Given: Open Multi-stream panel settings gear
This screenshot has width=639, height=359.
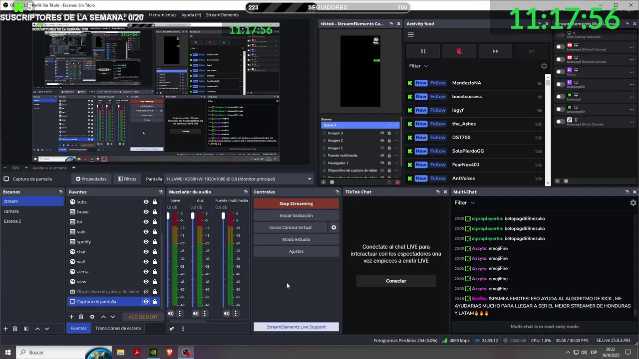Looking at the screenshot, I should pos(567,181).
